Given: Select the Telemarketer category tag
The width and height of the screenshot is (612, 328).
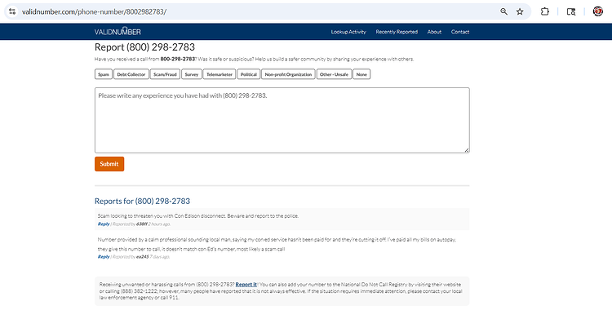Looking at the screenshot, I should pyautogui.click(x=220, y=74).
